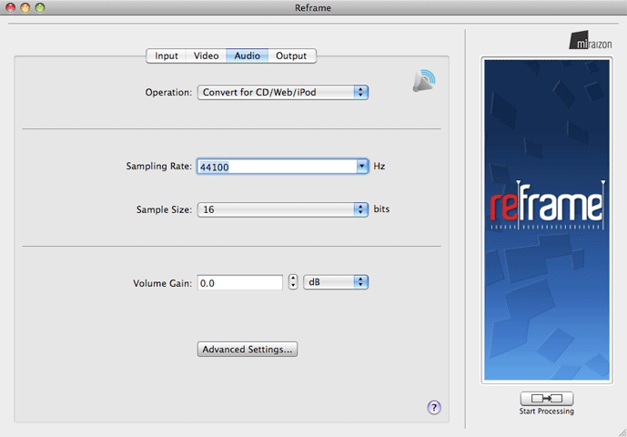Open the dB volume unit dropdown
This screenshot has width=627, height=437.
pyautogui.click(x=336, y=282)
